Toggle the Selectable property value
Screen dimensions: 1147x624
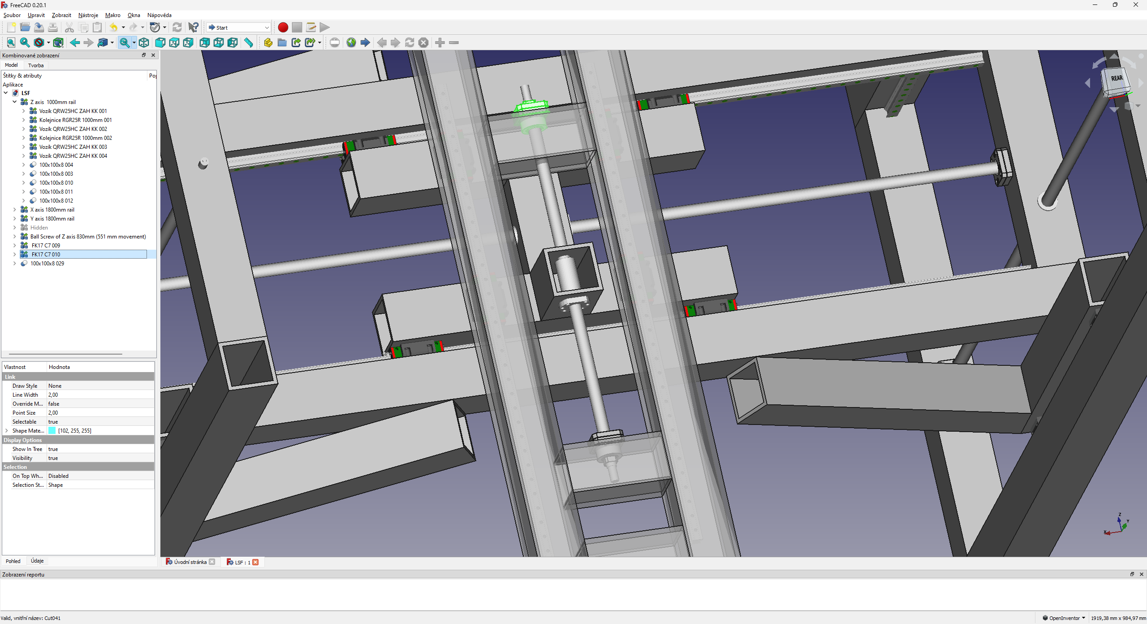tap(53, 422)
